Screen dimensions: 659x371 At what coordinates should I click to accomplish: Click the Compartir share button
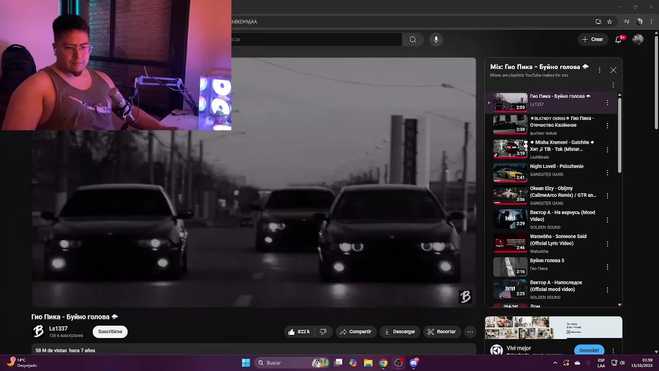(355, 332)
